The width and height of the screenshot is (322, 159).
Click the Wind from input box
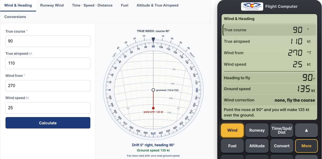[x=48, y=85]
